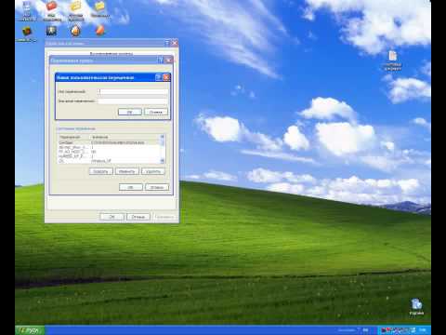Select the OS Windows_NT variable row
This screenshot has height=335, width=446.
(x=109, y=161)
